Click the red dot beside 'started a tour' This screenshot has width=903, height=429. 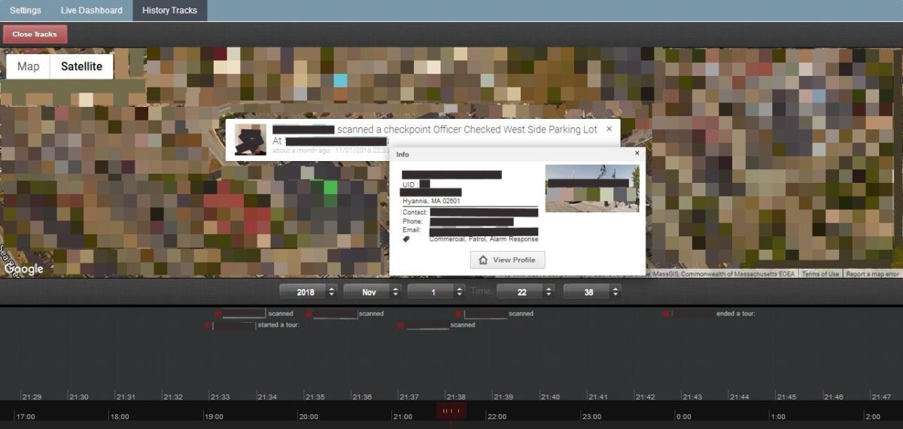click(x=208, y=325)
